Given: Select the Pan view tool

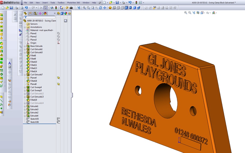Looking at the screenshot, I should (105, 8).
